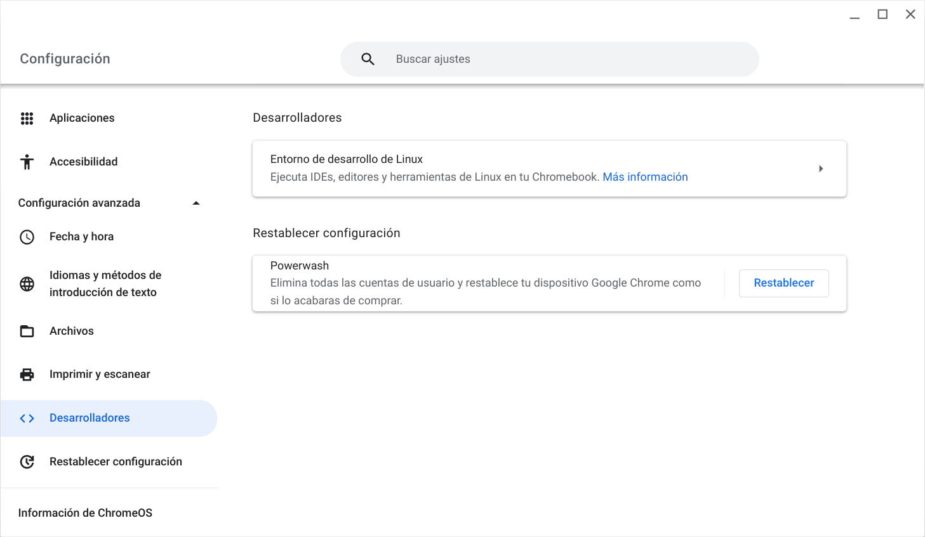Click the Desarrolladores code brackets icon
Image resolution: width=925 pixels, height=537 pixels.
(27, 418)
